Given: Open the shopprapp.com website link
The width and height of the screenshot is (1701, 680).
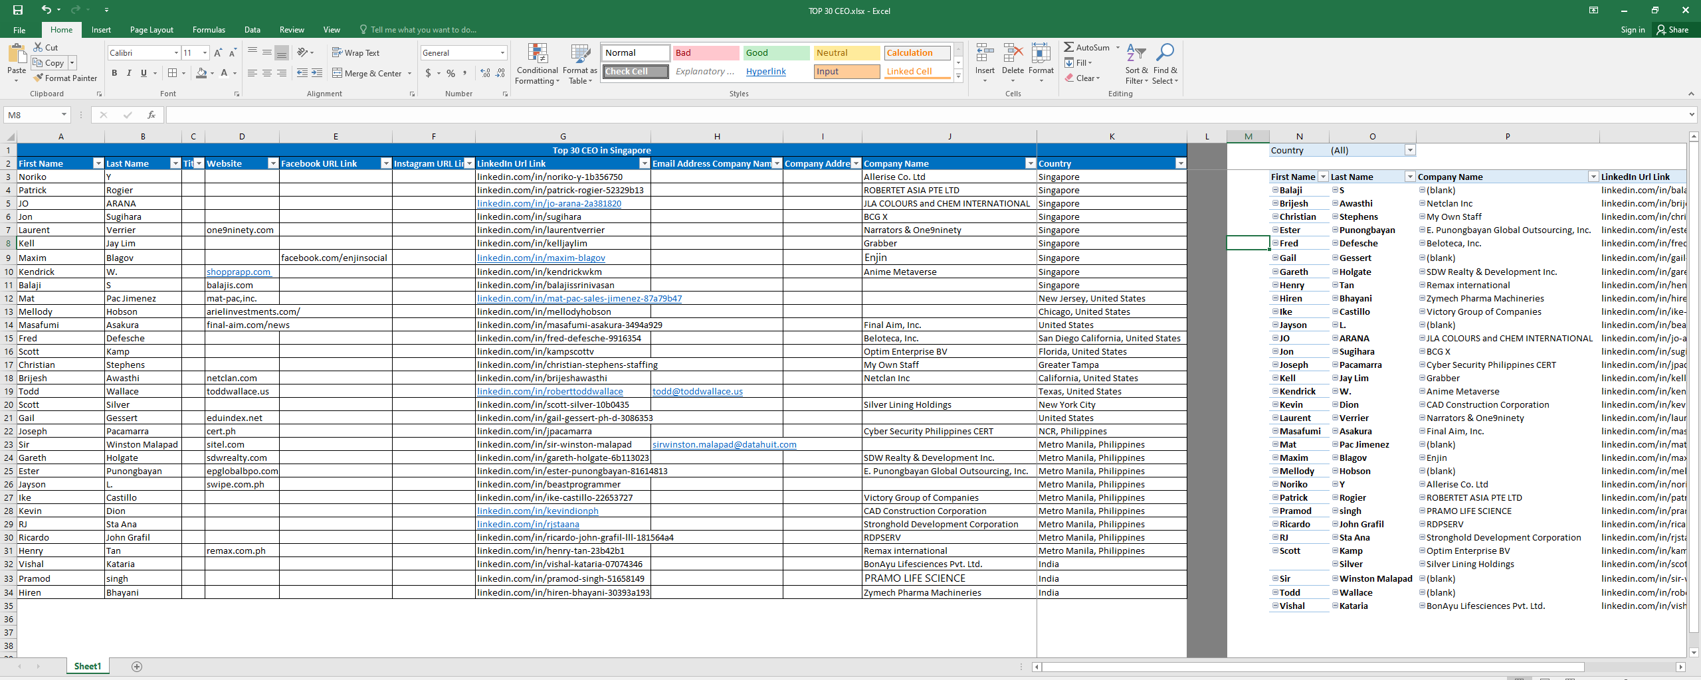Looking at the screenshot, I should click(239, 272).
